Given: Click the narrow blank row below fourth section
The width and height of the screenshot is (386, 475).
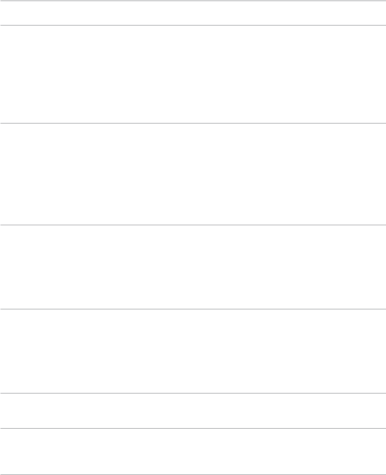Looking at the screenshot, I should [193, 411].
